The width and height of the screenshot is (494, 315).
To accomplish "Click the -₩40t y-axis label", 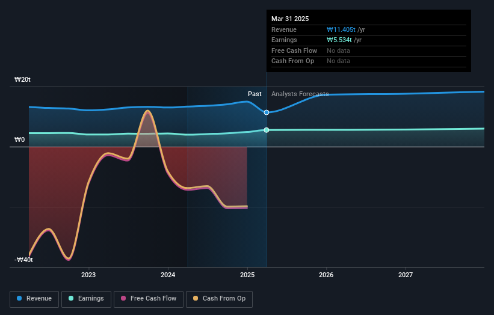I will coord(23,260).
